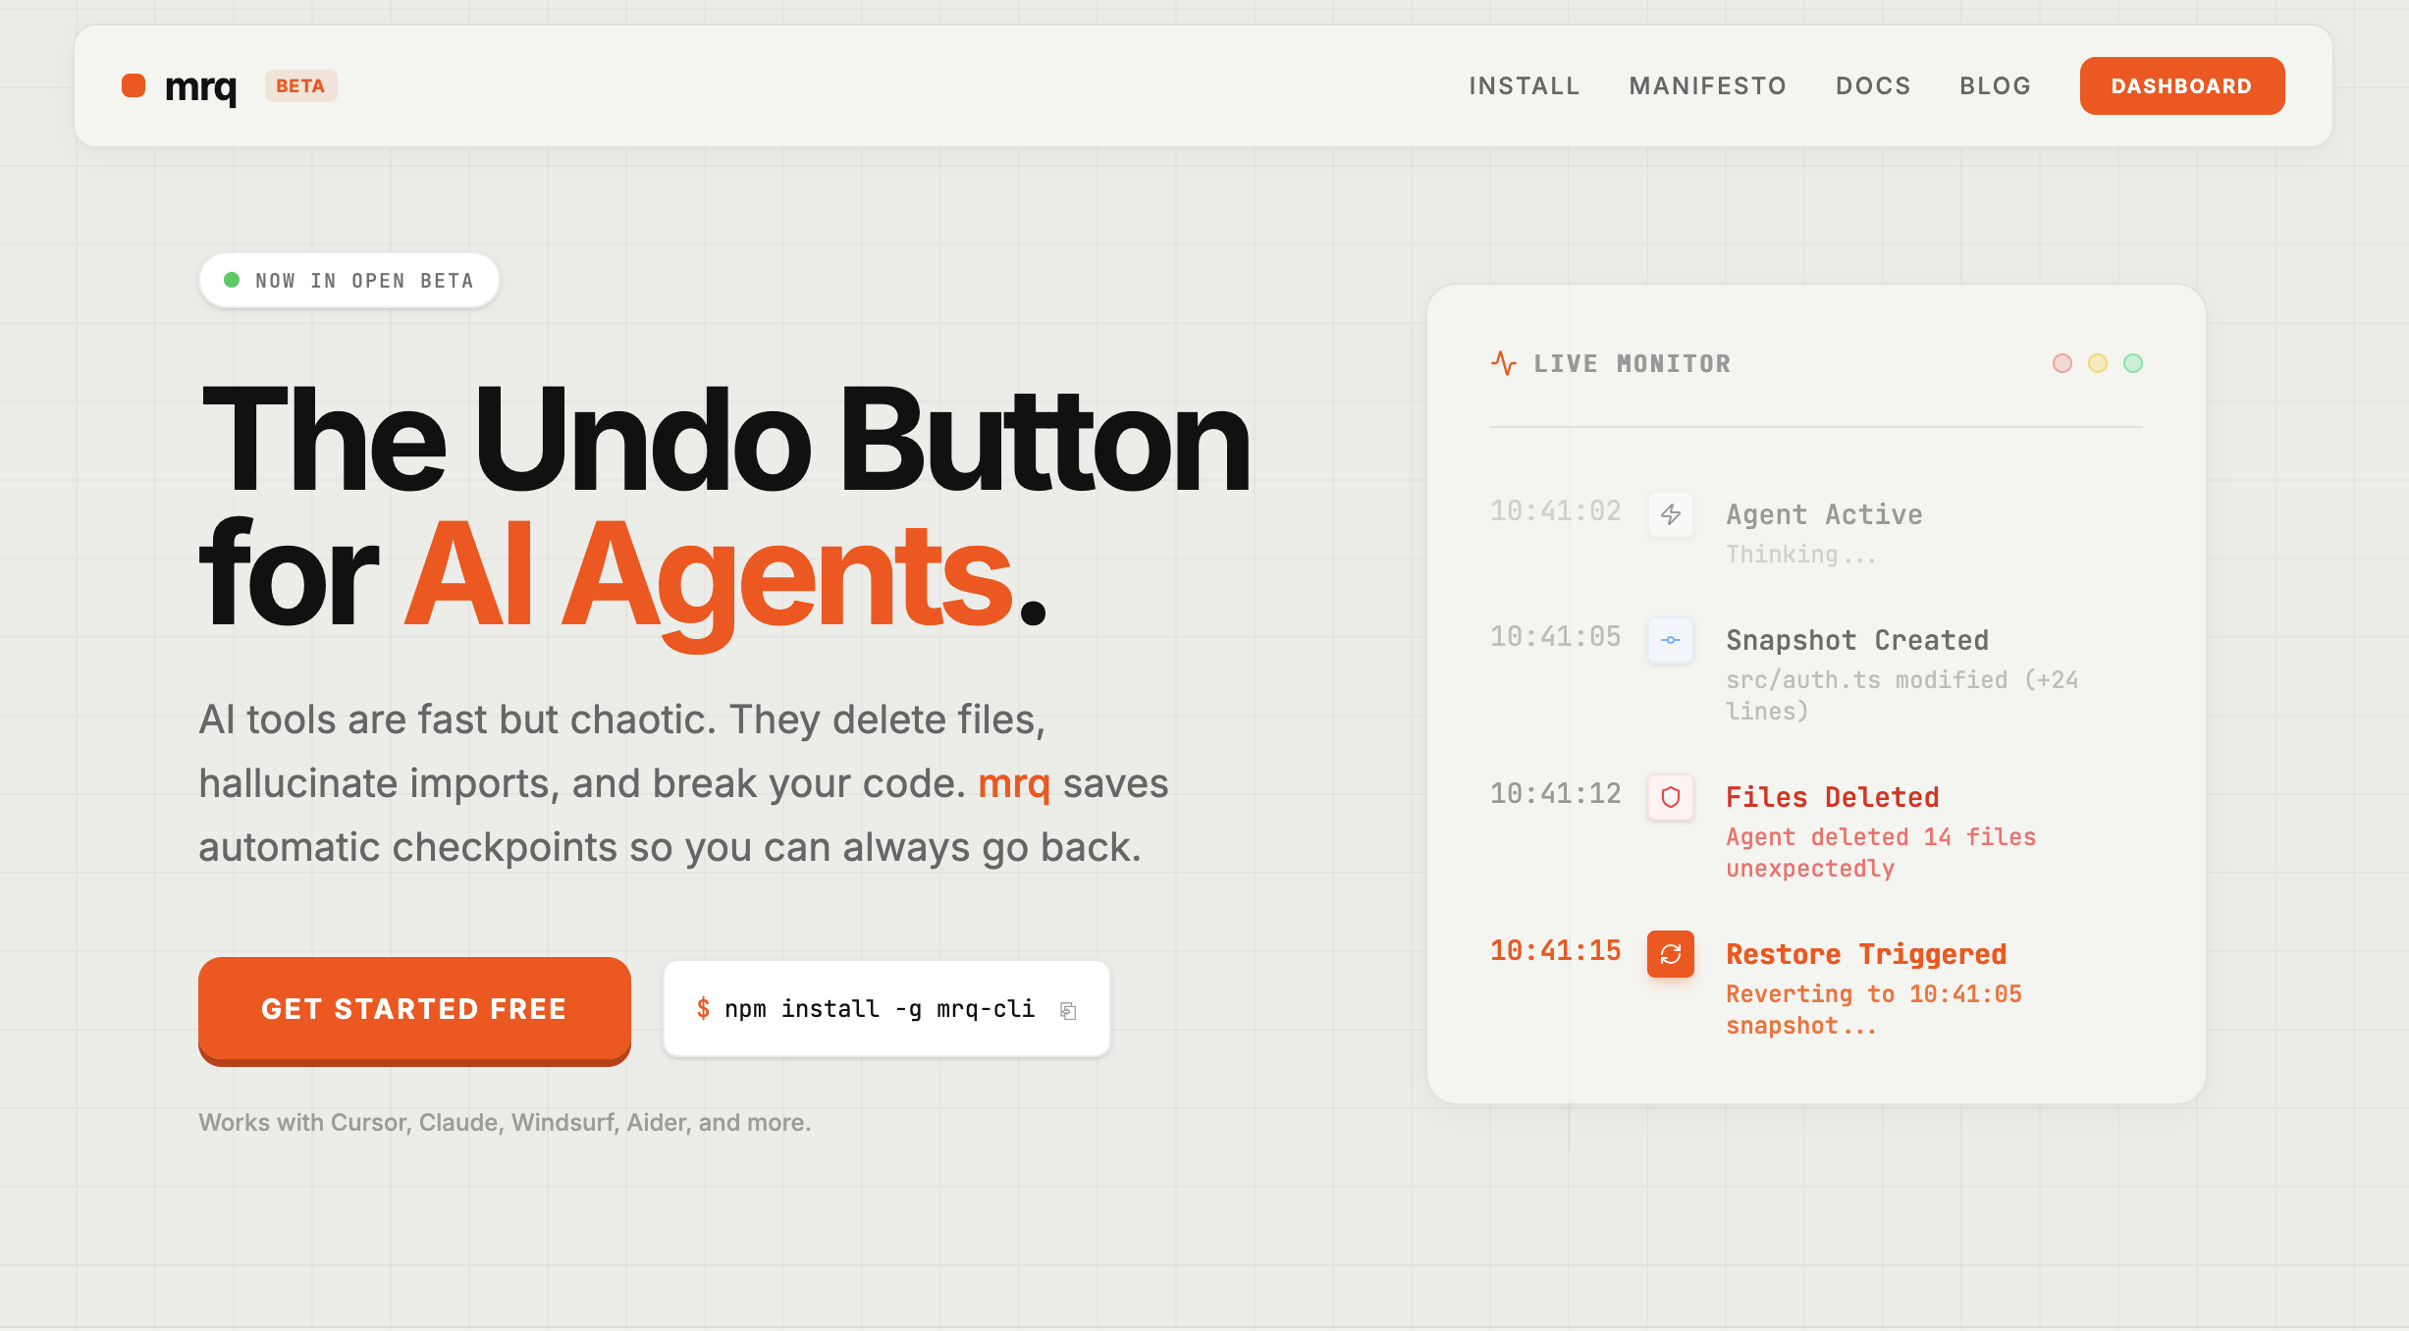Click the orange Restore Triggered sync icon
Viewport: 2409px width, 1331px height.
[1670, 954]
